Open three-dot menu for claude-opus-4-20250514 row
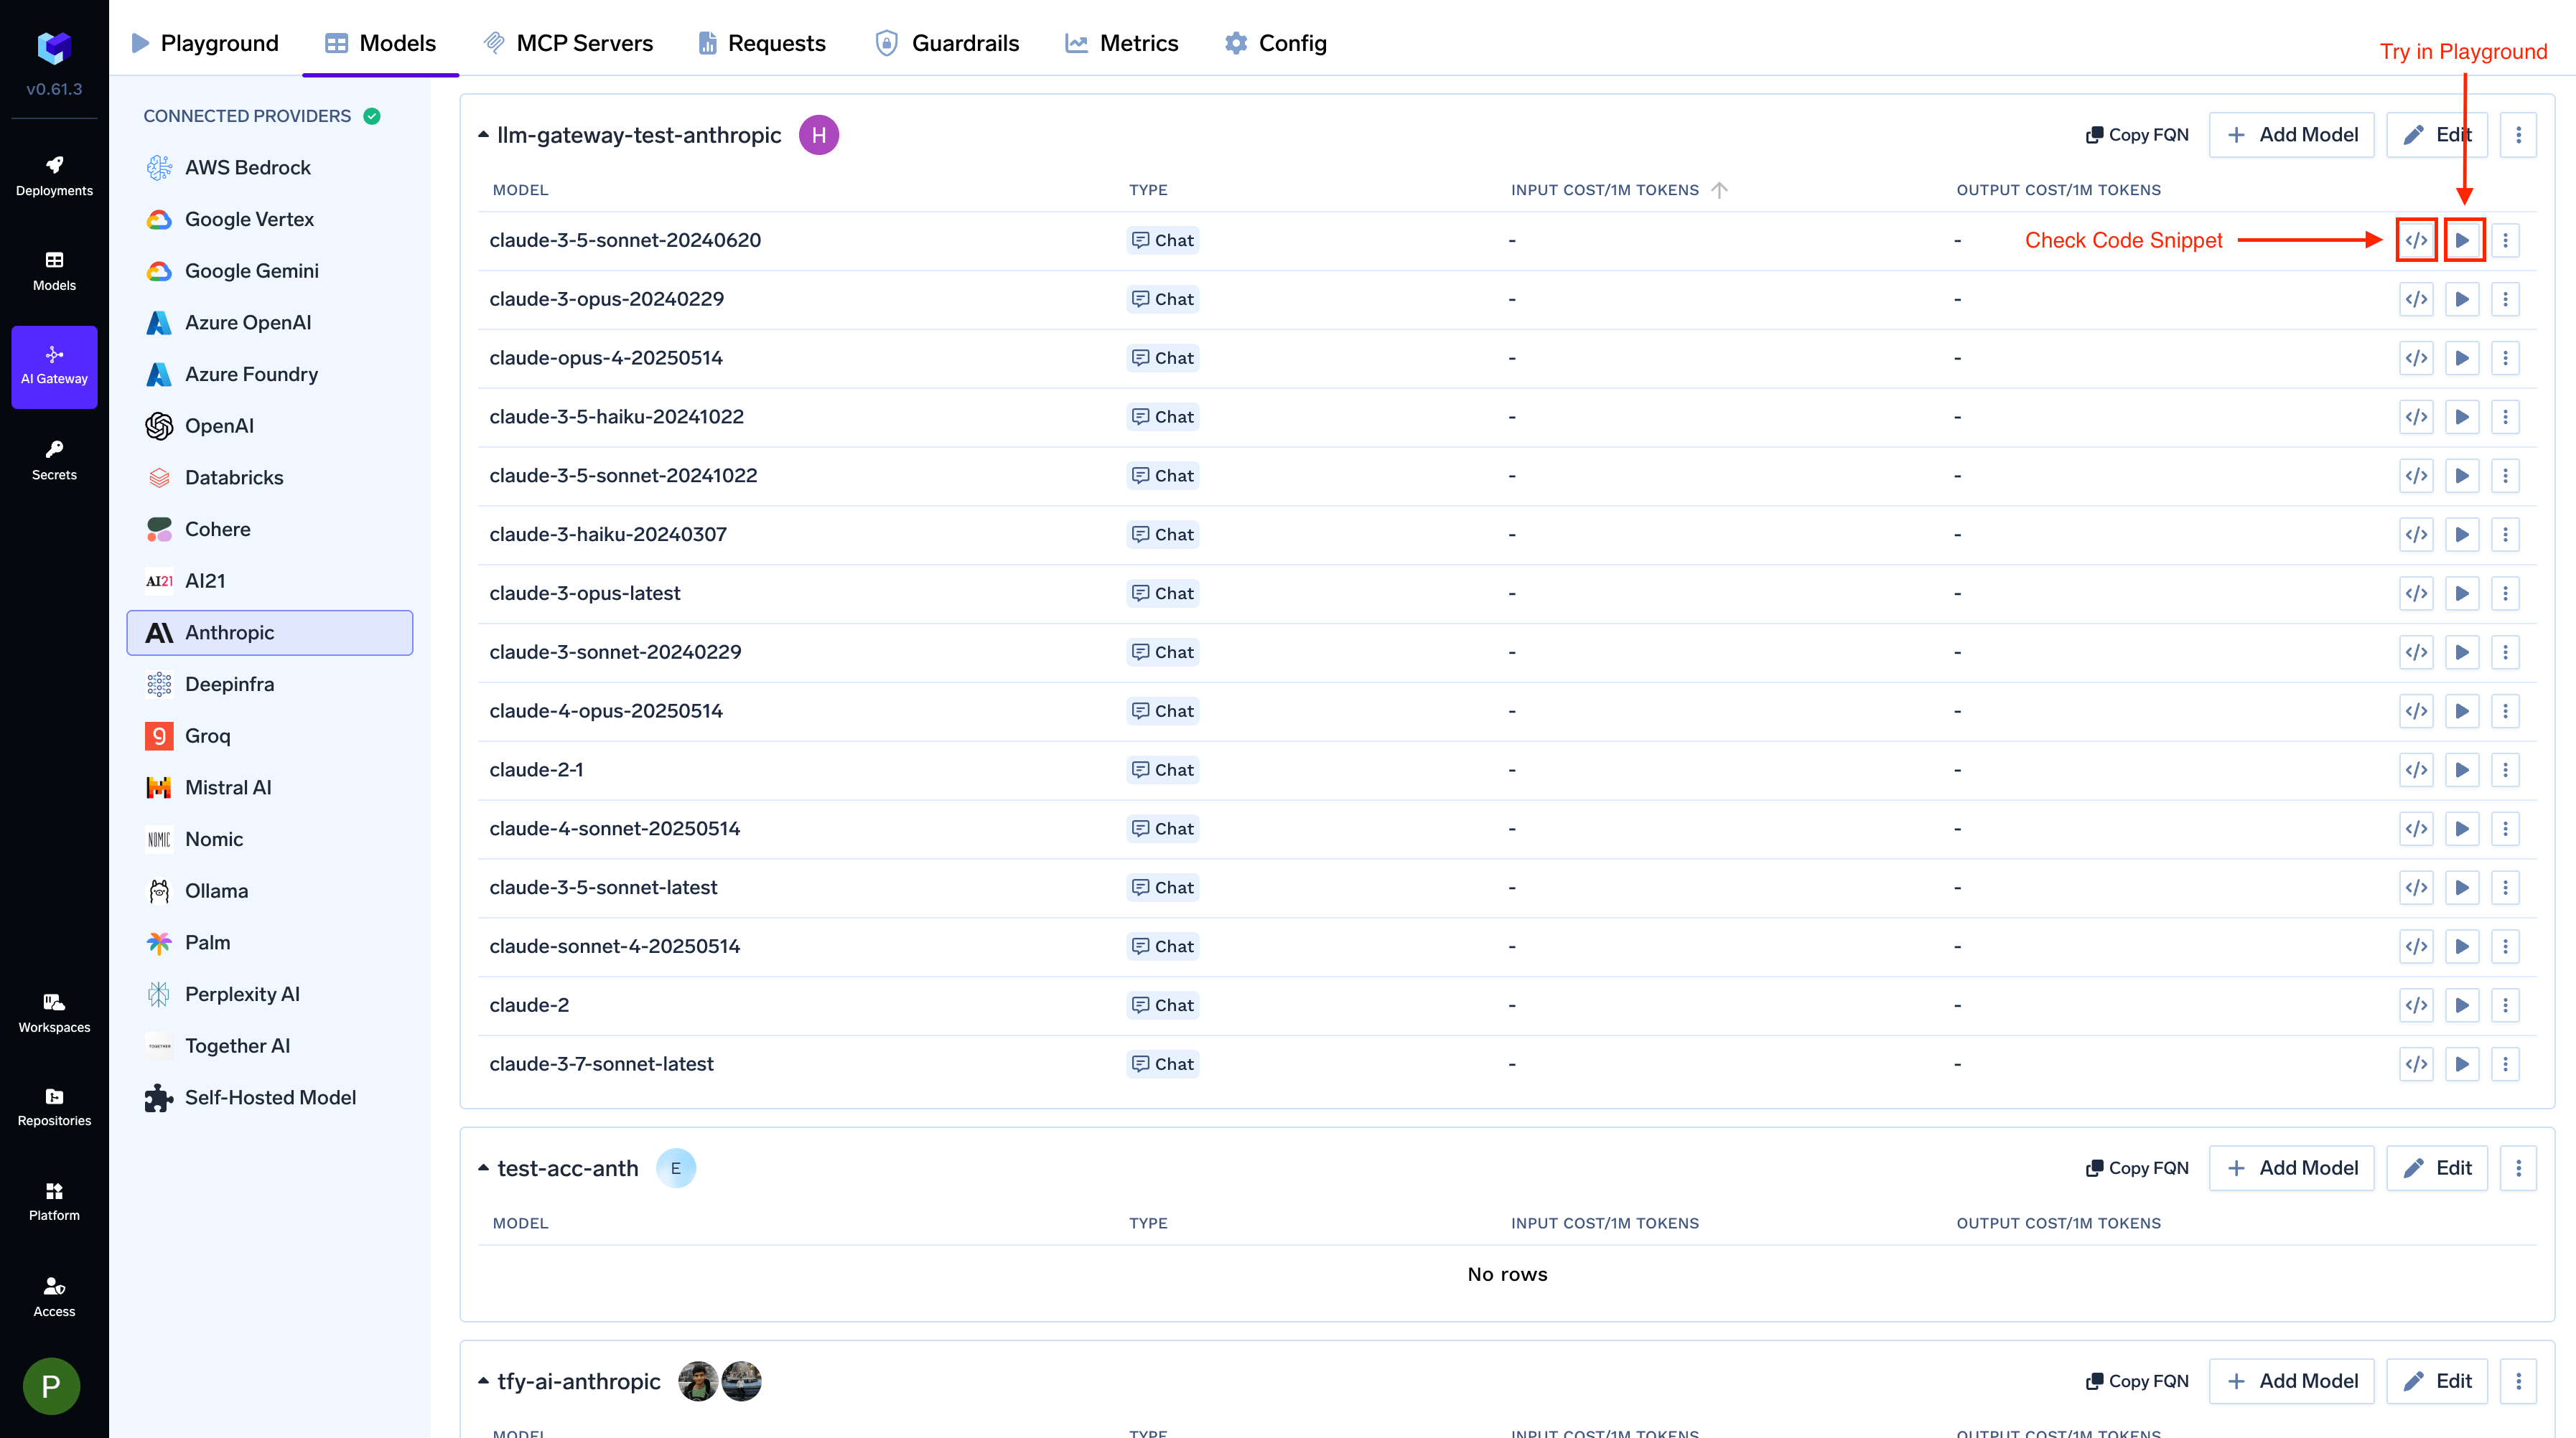Image resolution: width=2576 pixels, height=1438 pixels. pyautogui.click(x=2505, y=358)
